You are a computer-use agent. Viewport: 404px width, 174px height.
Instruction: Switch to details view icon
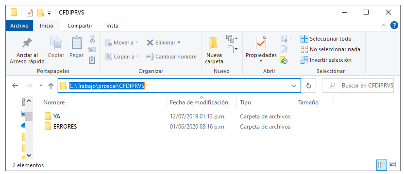click(382, 165)
